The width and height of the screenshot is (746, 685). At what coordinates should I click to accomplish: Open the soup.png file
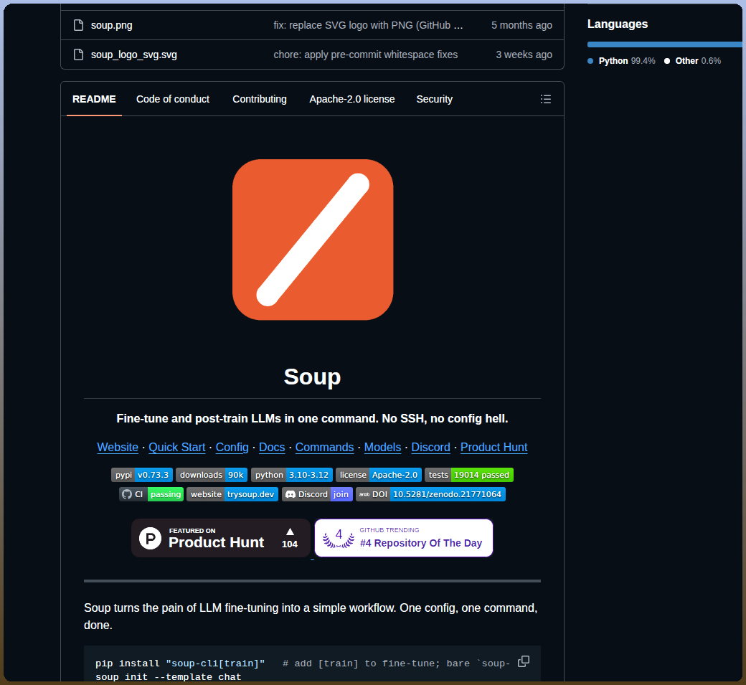click(112, 25)
